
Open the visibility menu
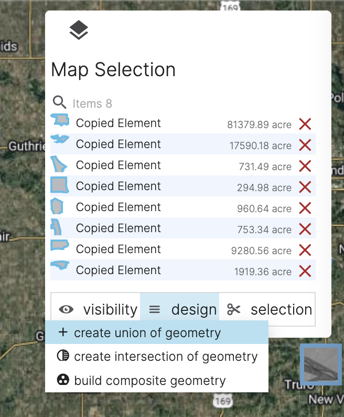[95, 309]
